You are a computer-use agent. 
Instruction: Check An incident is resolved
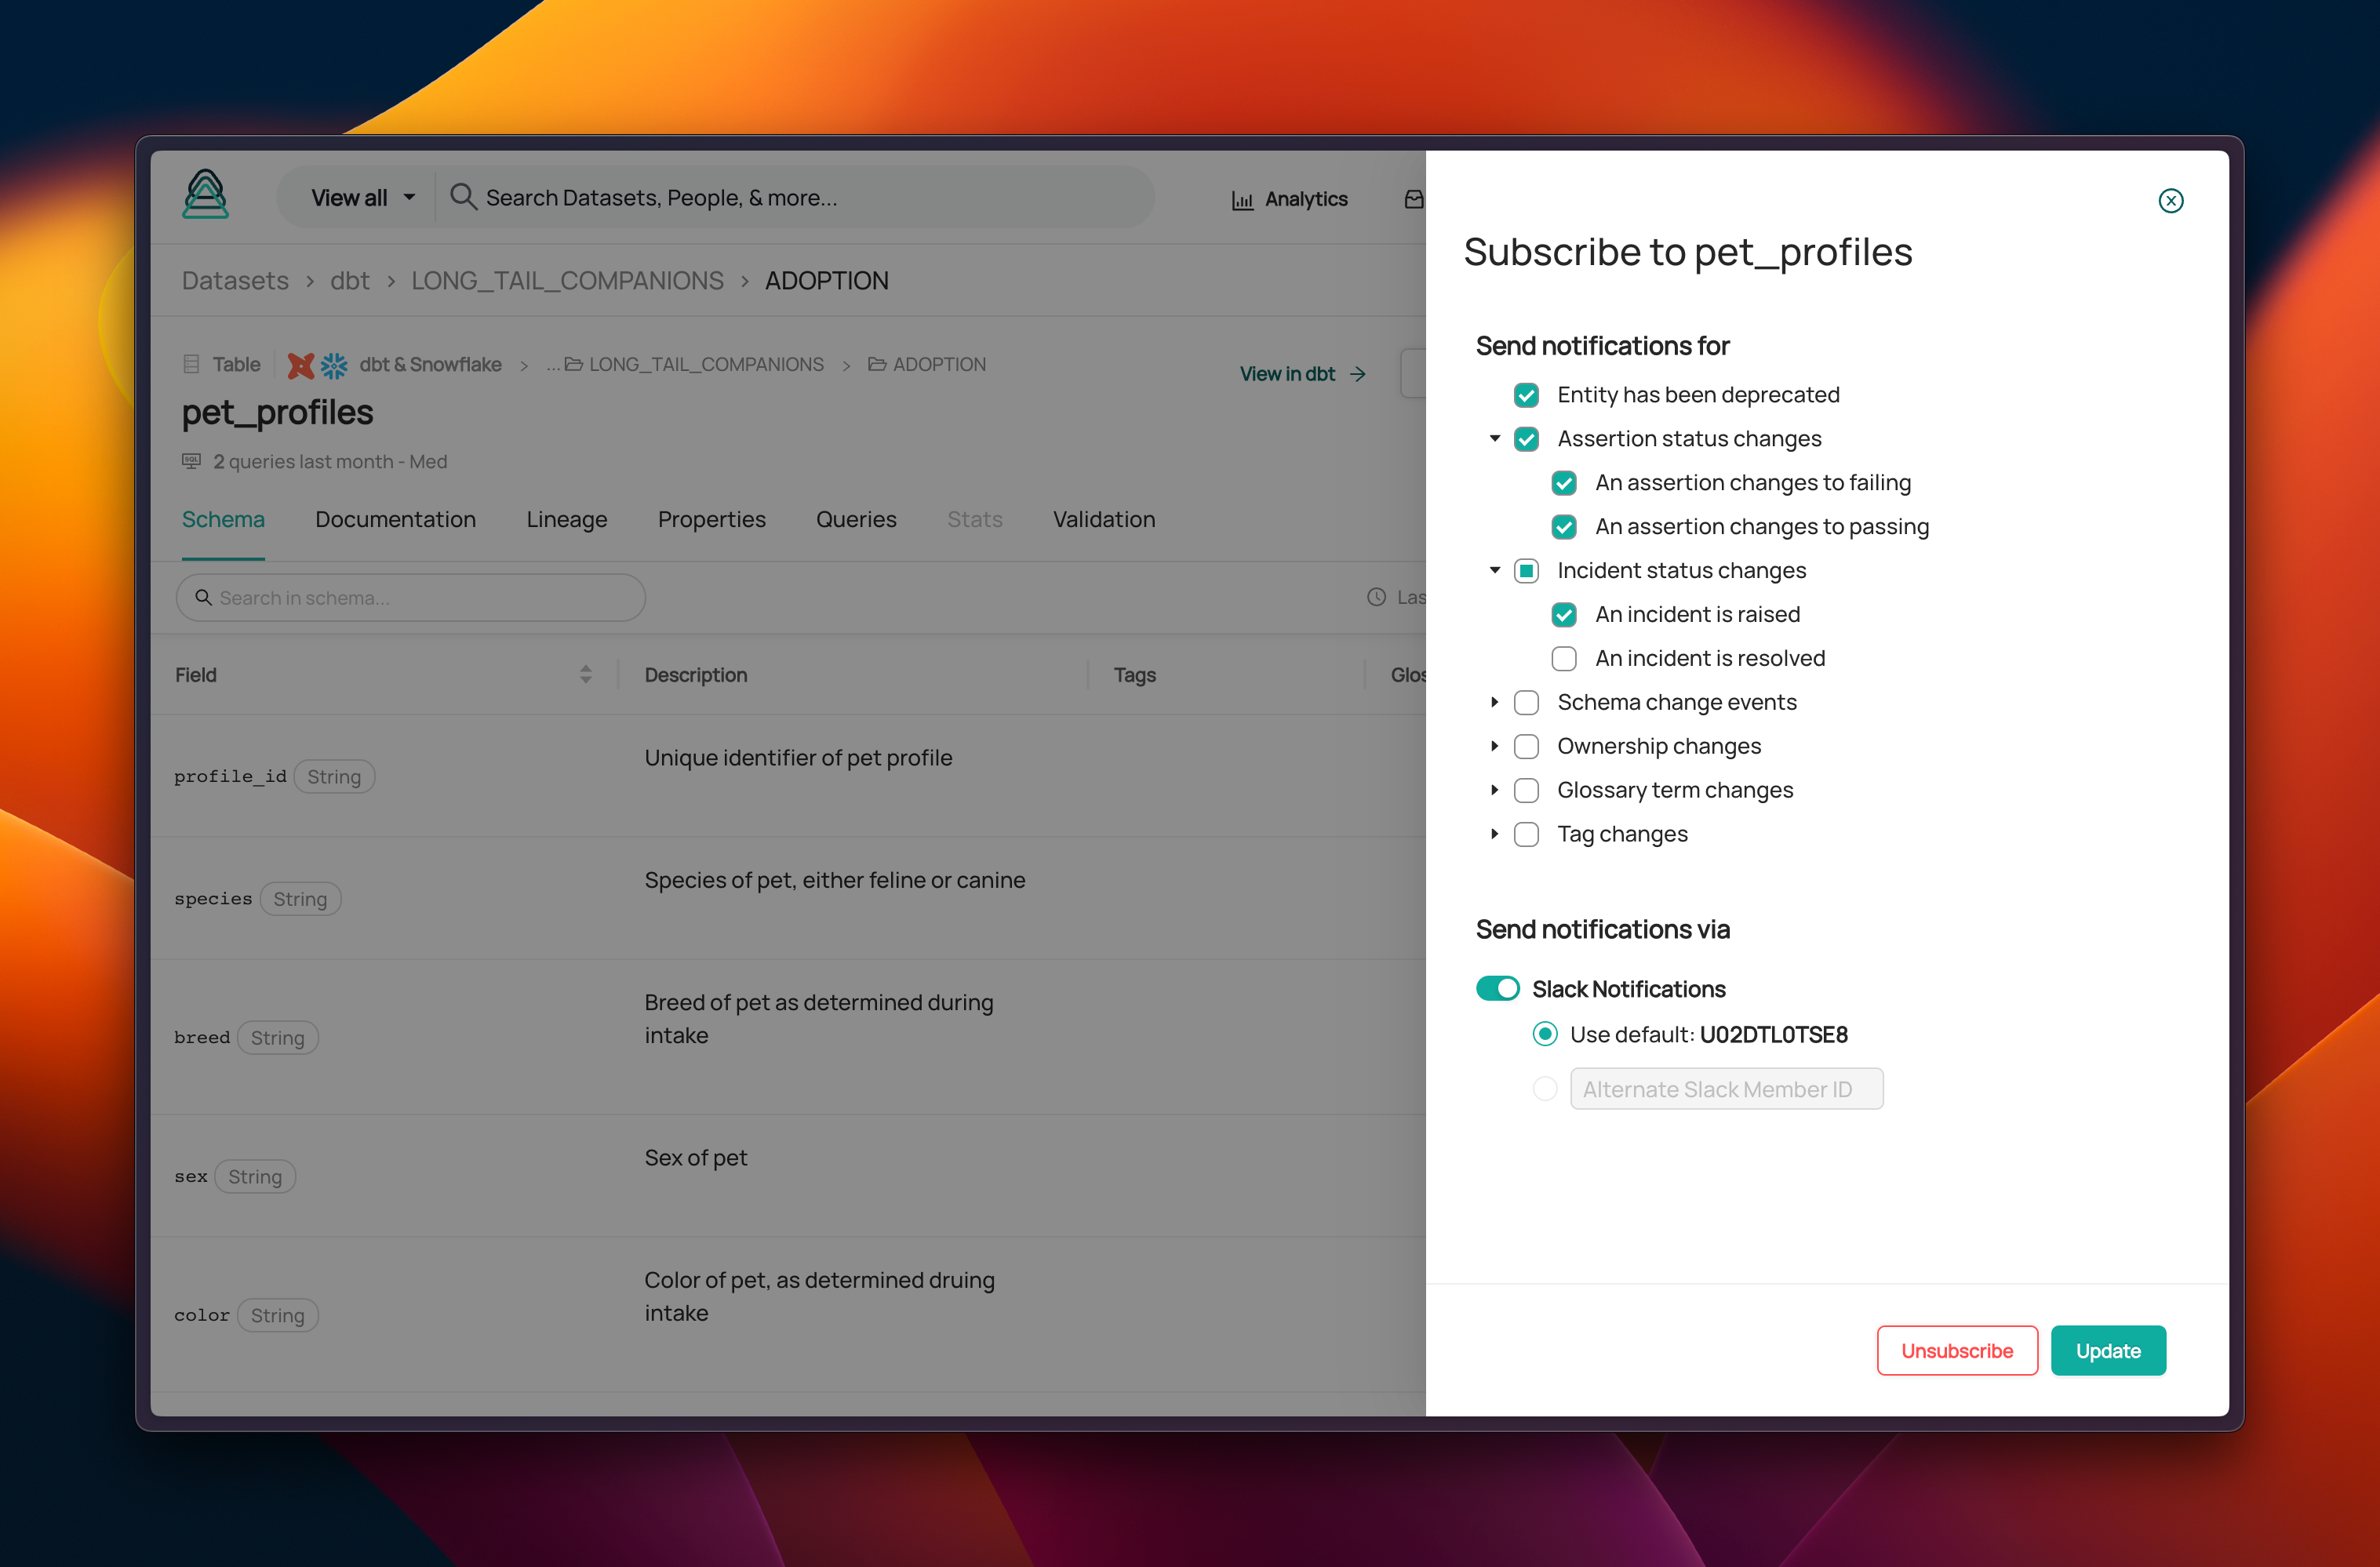tap(1563, 658)
